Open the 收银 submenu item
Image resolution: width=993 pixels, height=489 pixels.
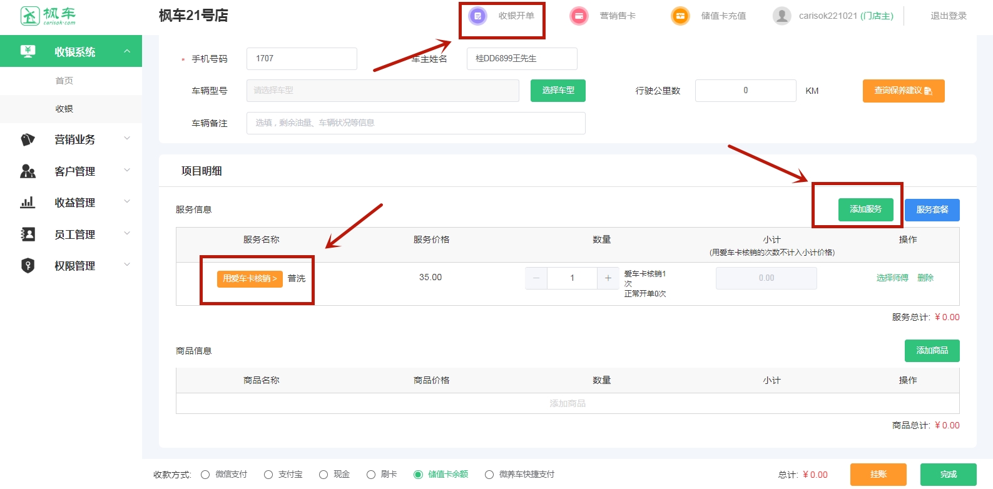64,109
